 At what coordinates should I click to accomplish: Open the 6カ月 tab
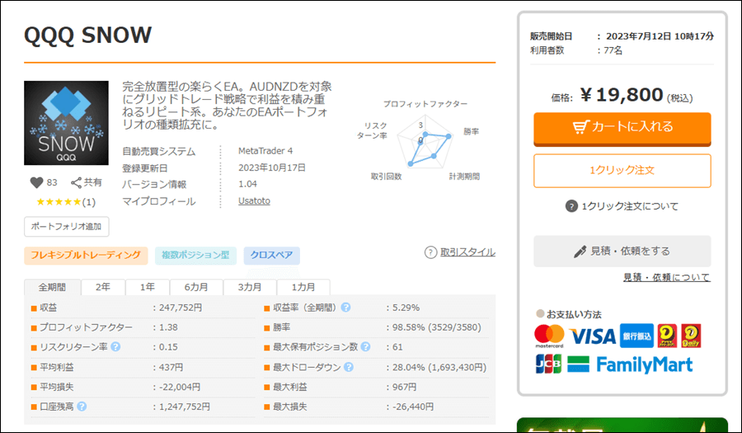[x=195, y=287]
